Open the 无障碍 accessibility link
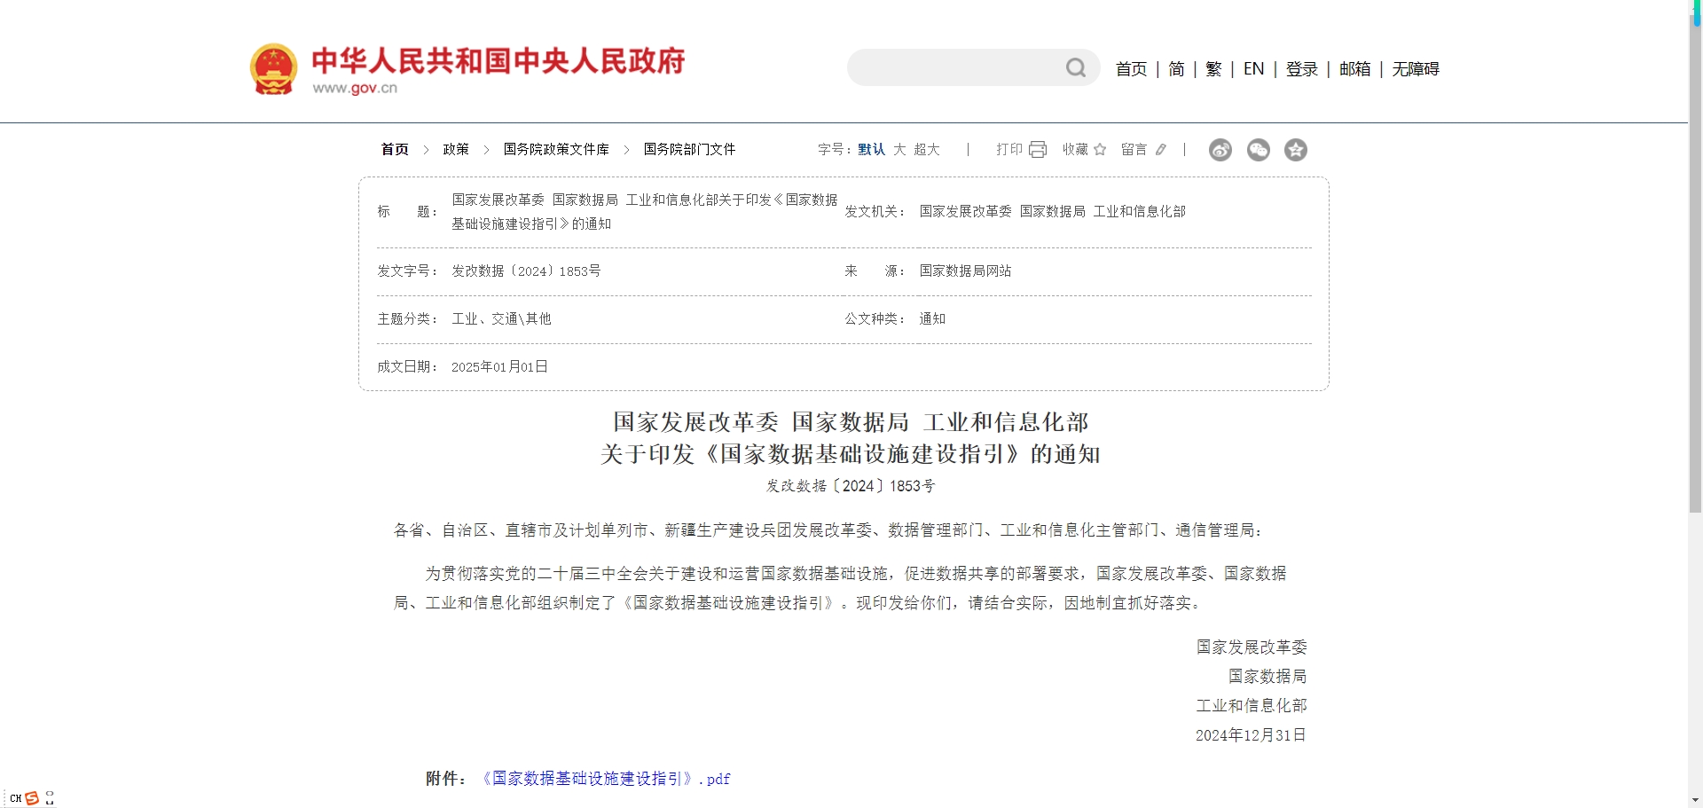The width and height of the screenshot is (1703, 808). point(1414,68)
